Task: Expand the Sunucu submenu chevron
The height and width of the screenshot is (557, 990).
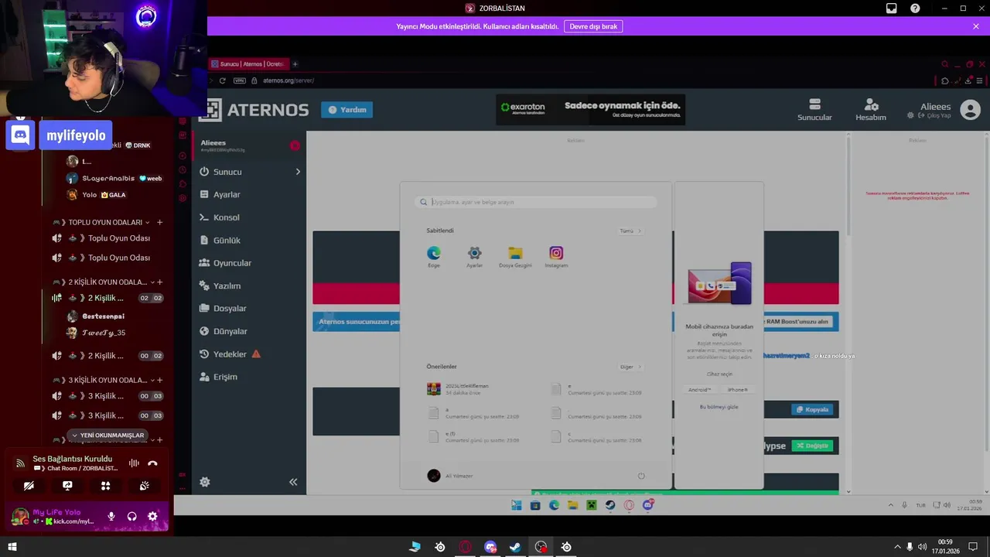Action: coord(298,172)
